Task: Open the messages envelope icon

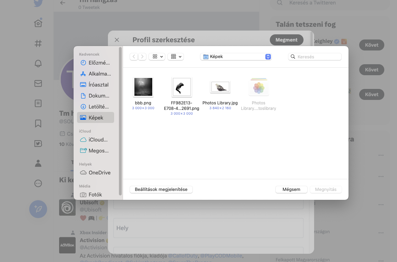Action: click(x=38, y=83)
